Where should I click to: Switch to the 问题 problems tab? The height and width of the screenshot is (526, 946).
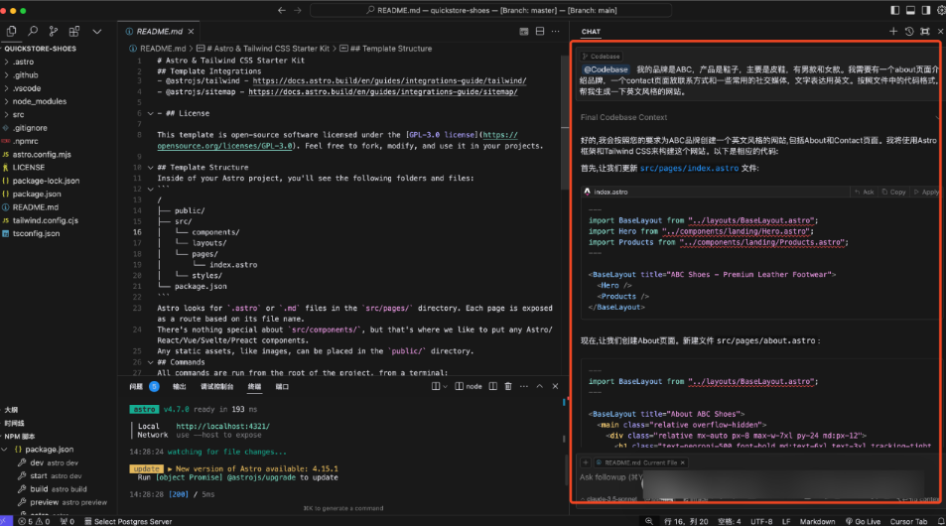tap(136, 387)
